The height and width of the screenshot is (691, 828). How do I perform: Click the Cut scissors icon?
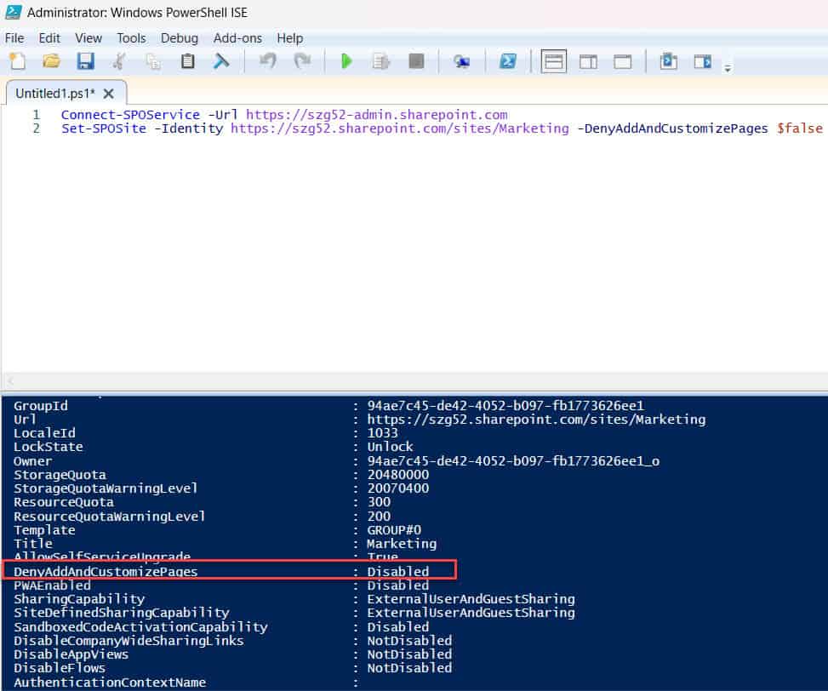coord(119,61)
